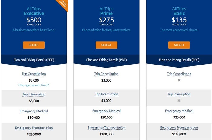This screenshot has width=212, height=140.
Task: Click Trip Interruption under Prime plan
Action: pos(106,94)
